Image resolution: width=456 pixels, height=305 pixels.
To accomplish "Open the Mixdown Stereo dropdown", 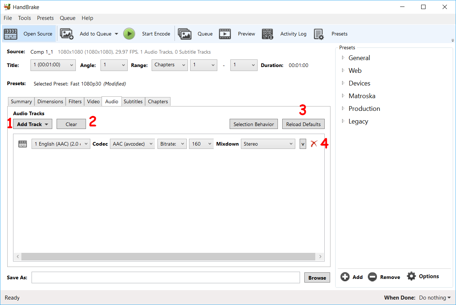I will coord(268,144).
